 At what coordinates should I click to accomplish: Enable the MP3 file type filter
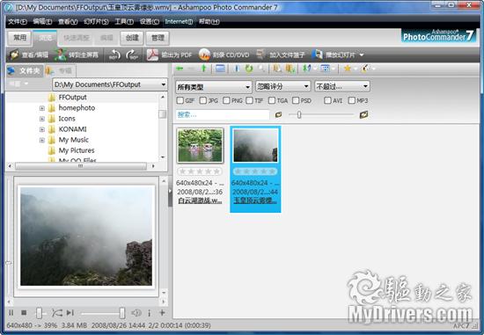[x=352, y=100]
